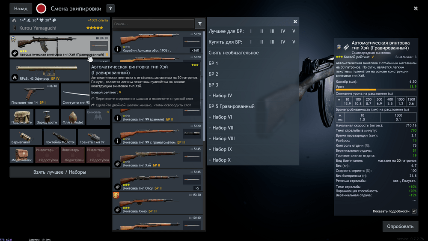Click the Type 97 grenade slot

click(94, 137)
